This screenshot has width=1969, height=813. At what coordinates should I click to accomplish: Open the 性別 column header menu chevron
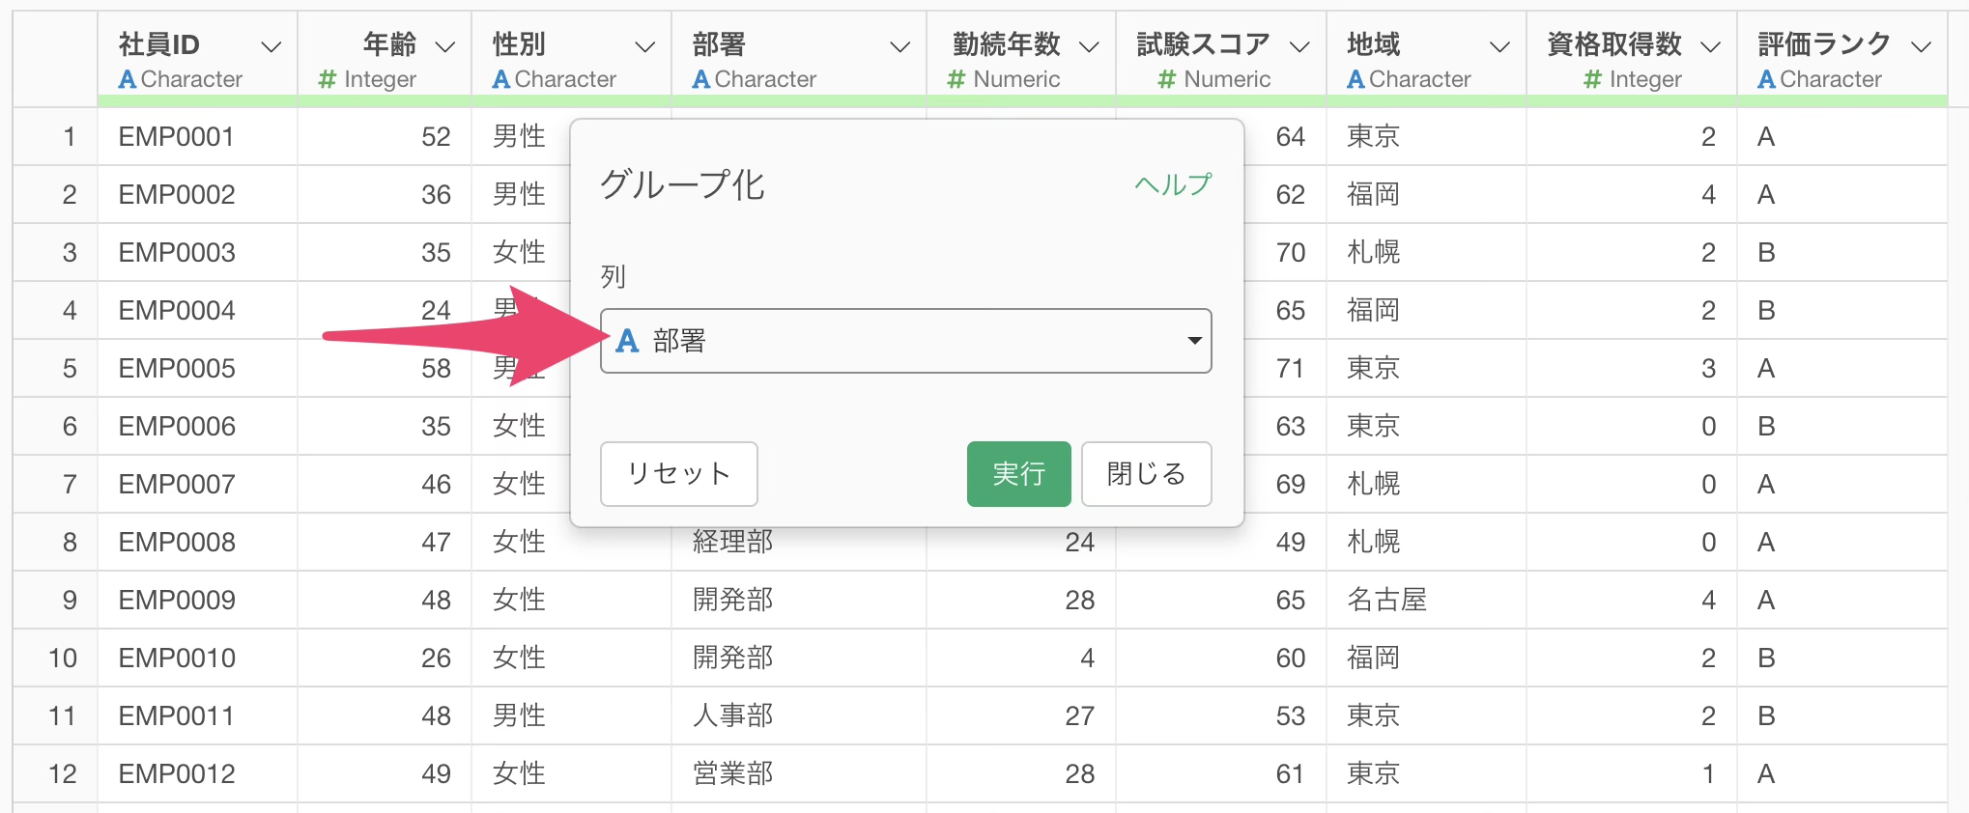coord(644,46)
